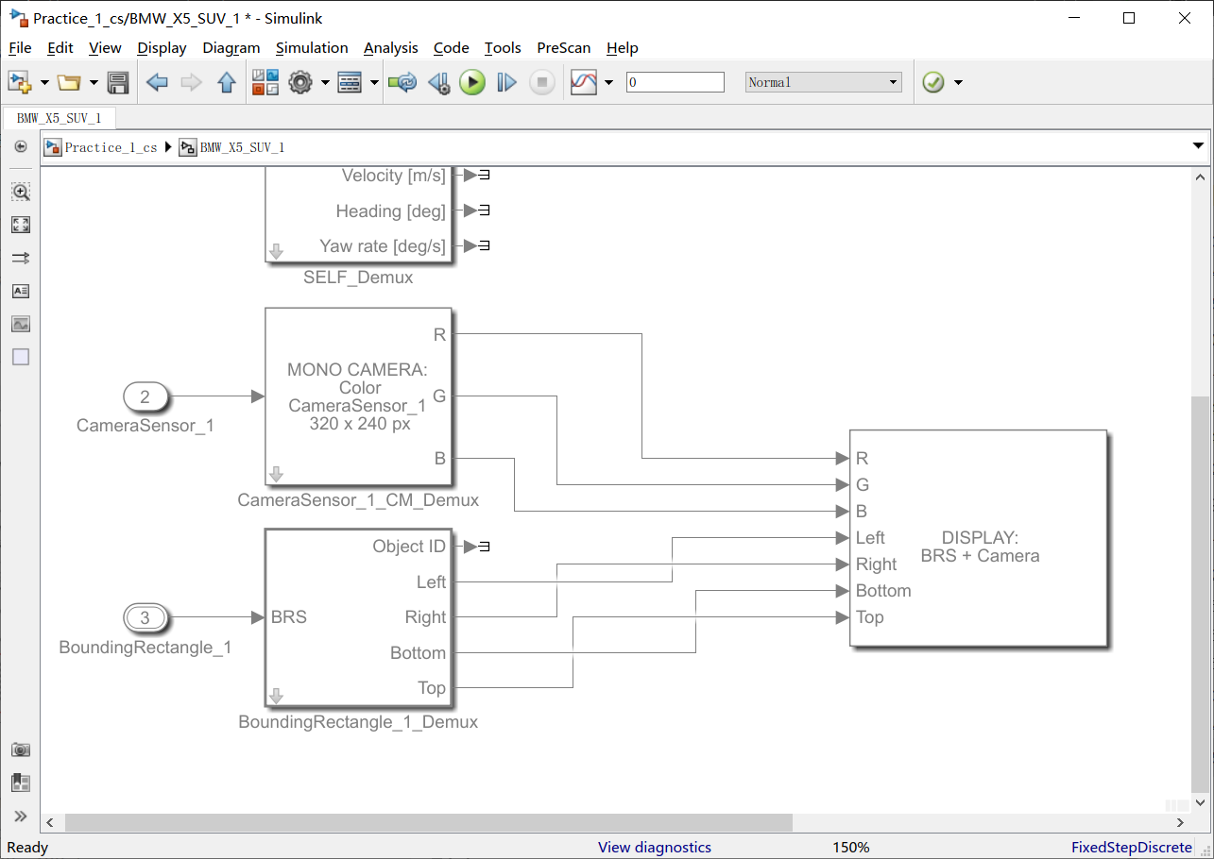The image size is (1214, 859).
Task: Open the File menu
Action: [x=20, y=47]
